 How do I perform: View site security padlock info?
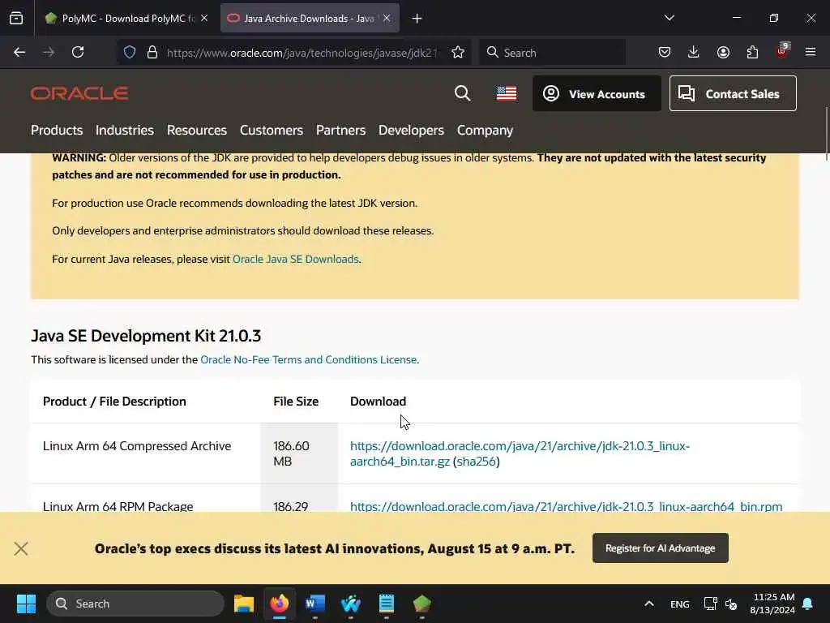152,53
